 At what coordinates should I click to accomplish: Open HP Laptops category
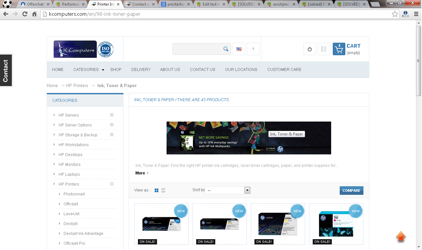69,174
